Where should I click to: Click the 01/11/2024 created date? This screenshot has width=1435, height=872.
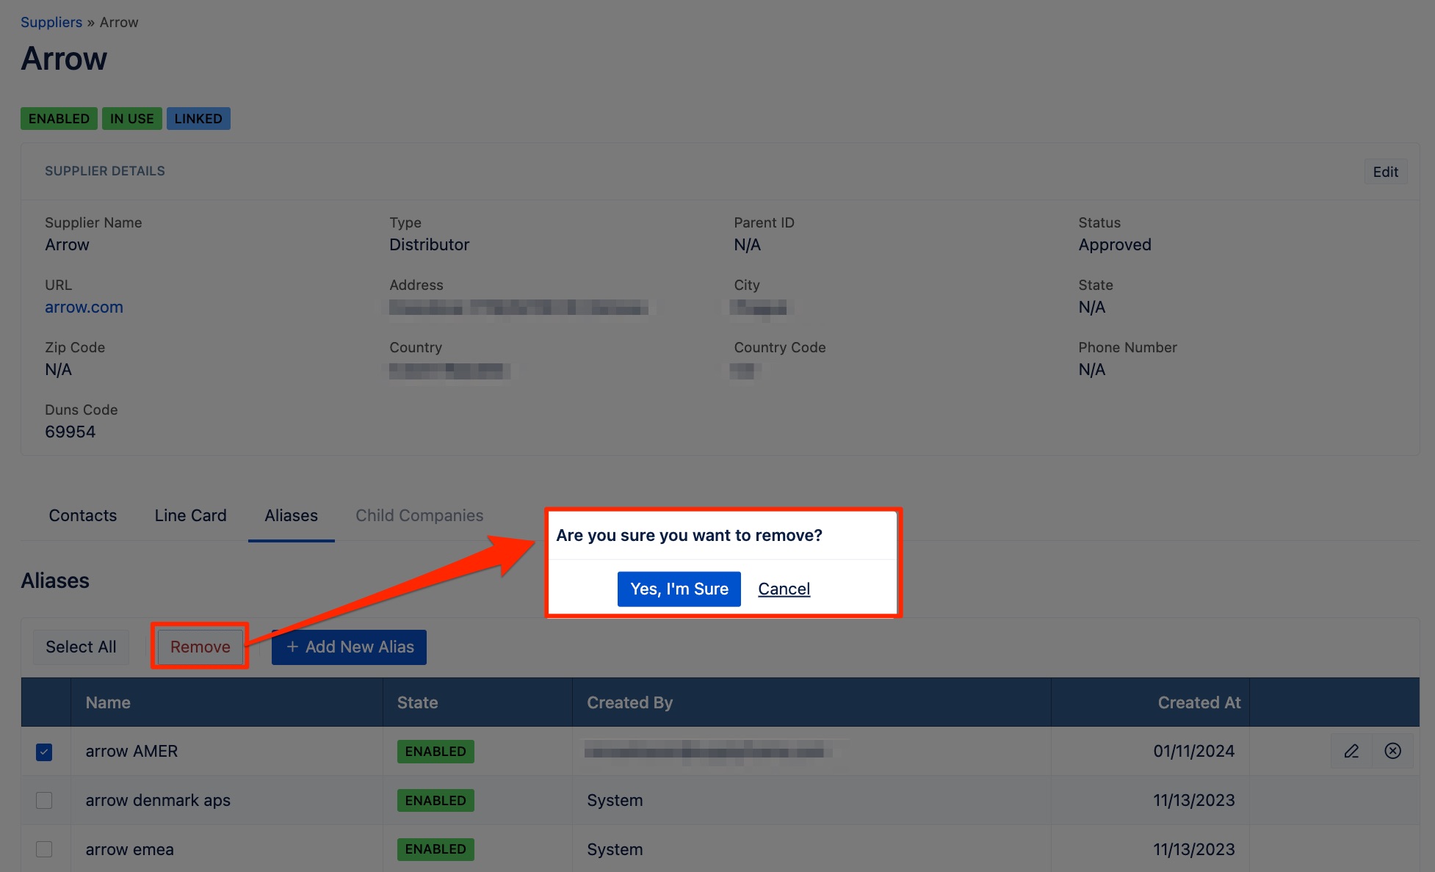point(1193,751)
